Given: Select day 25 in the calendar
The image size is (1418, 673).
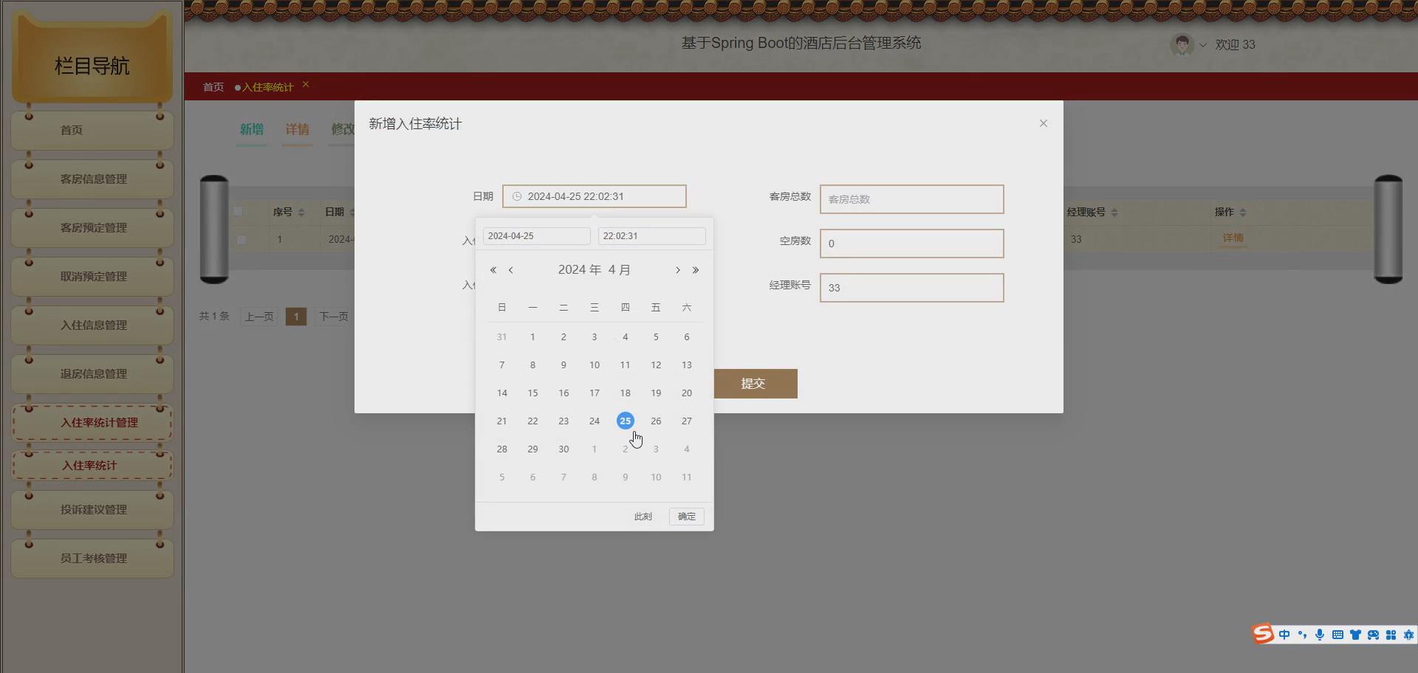Looking at the screenshot, I should [x=625, y=421].
